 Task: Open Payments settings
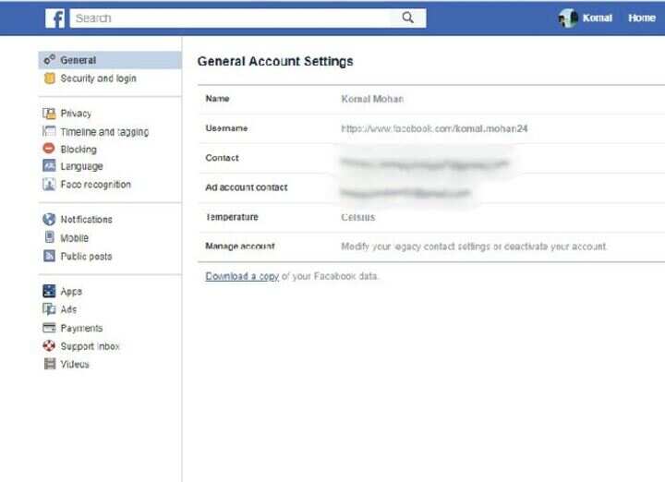tap(81, 328)
